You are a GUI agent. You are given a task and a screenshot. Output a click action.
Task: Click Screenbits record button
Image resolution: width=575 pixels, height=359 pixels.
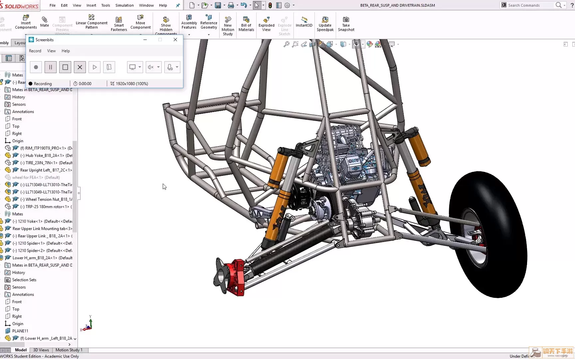click(36, 67)
